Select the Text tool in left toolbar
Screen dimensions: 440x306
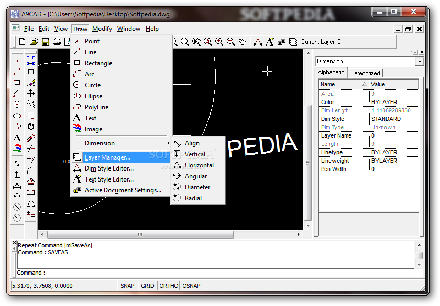[17, 138]
